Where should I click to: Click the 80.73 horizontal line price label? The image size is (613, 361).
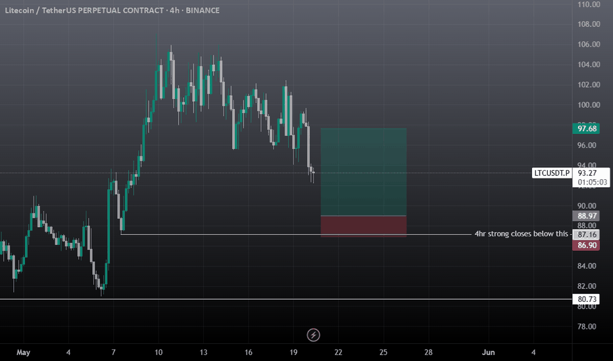pos(586,299)
